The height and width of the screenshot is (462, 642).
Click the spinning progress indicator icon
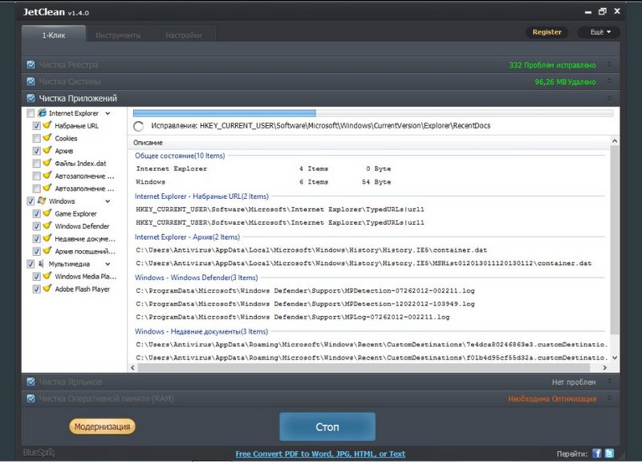[138, 126]
